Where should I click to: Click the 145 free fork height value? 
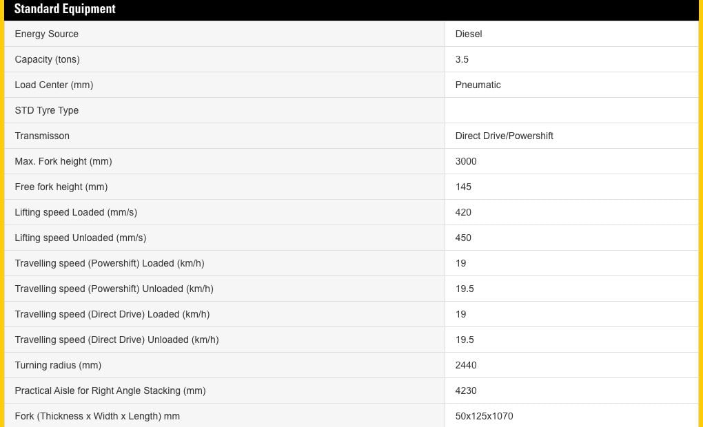(463, 187)
